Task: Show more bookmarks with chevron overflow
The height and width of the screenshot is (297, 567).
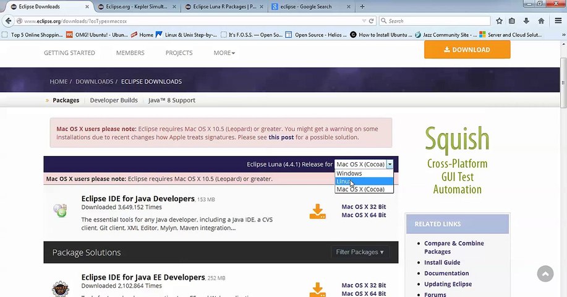Action: click(563, 35)
